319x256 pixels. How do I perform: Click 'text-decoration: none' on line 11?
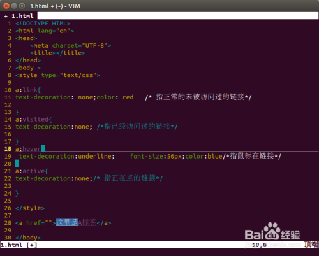click(56, 97)
